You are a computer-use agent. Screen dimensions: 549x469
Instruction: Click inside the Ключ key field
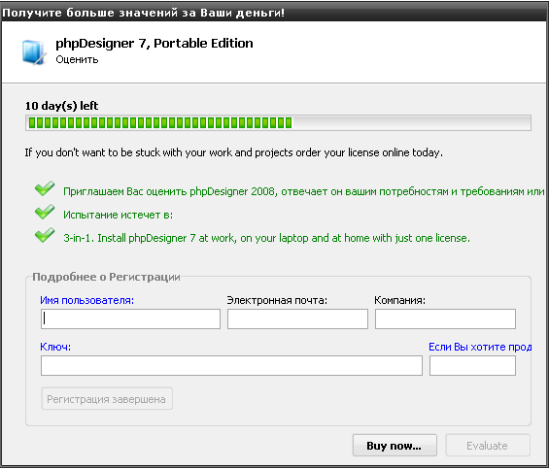click(231, 366)
